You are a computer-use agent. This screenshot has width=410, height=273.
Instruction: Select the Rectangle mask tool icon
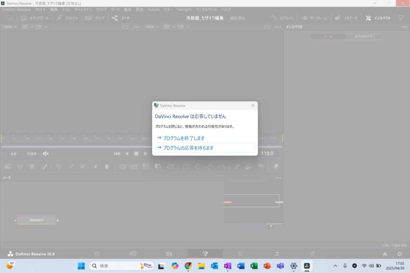click(x=185, y=166)
